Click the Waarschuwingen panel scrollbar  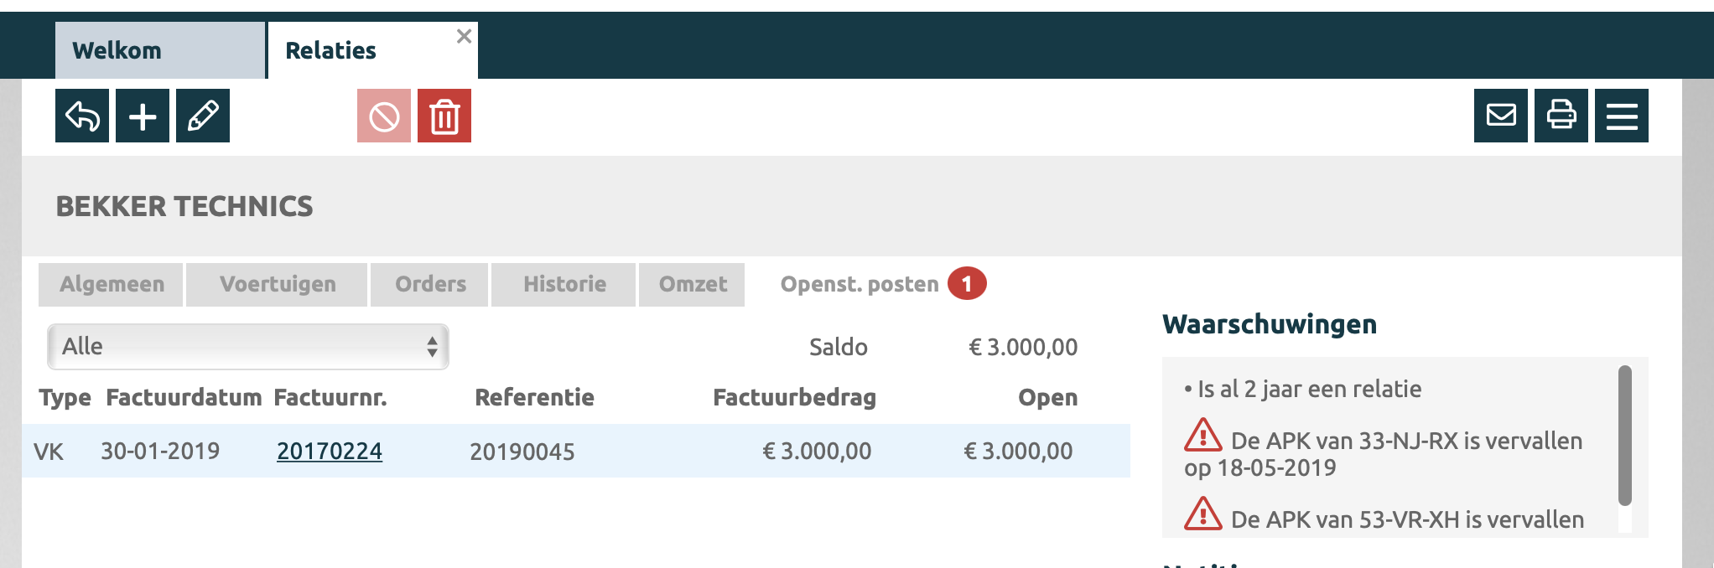tap(1624, 436)
